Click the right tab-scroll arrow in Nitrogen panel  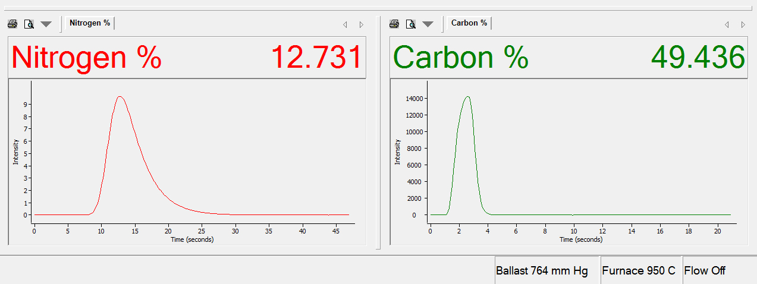tap(361, 25)
